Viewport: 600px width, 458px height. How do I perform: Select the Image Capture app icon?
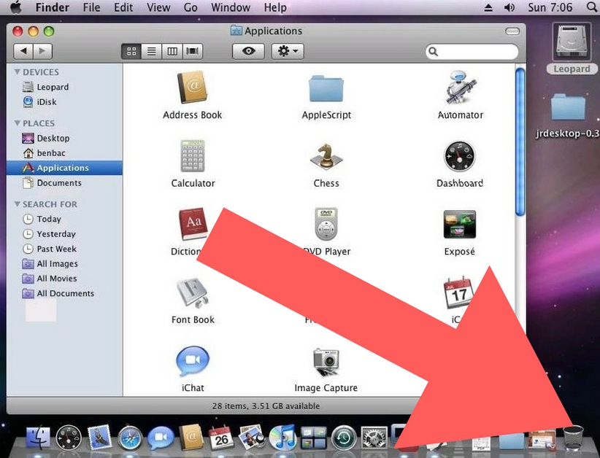(x=326, y=362)
